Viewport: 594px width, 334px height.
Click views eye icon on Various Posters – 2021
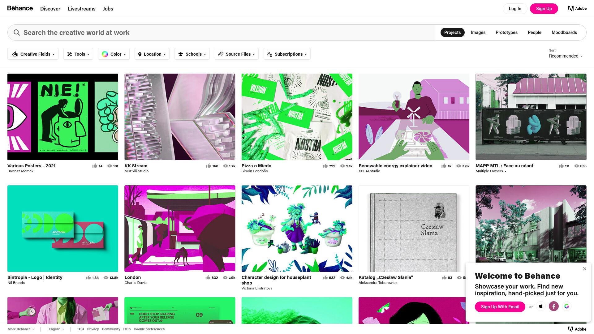[110, 166]
